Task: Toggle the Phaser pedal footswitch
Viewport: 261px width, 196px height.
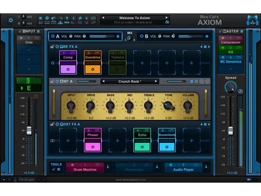Action: [93, 147]
